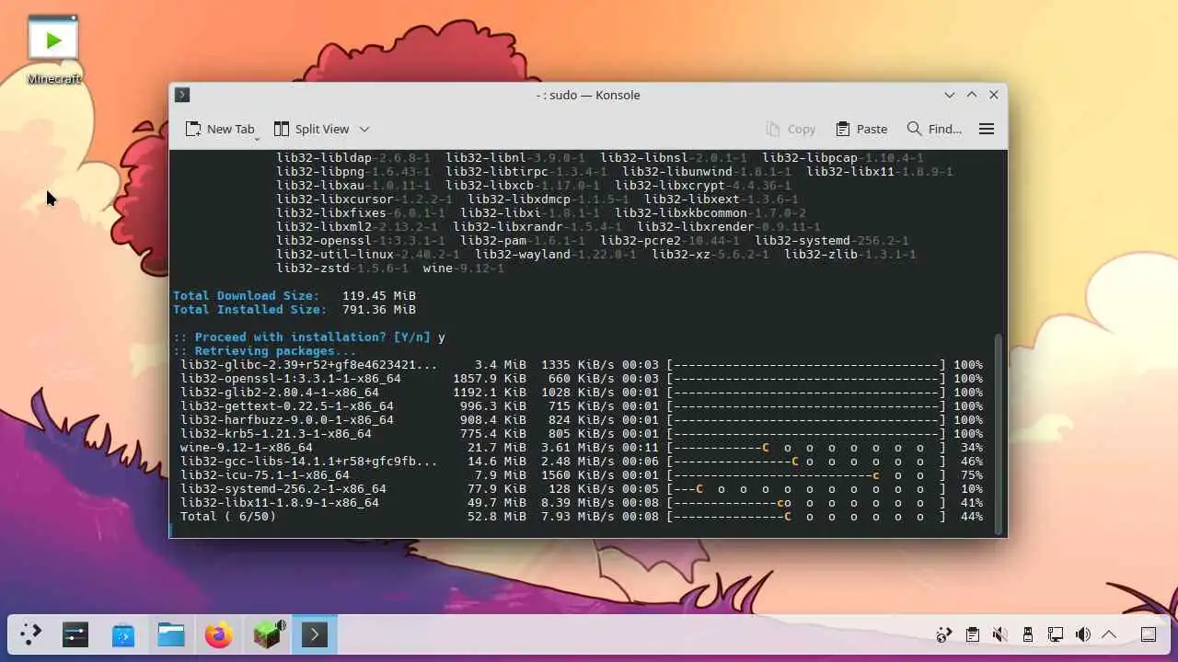Click the lib32-openssl-1:3.3.1-1-x86_64 row
Viewport: 1178px width, 662px height.
click(582, 379)
